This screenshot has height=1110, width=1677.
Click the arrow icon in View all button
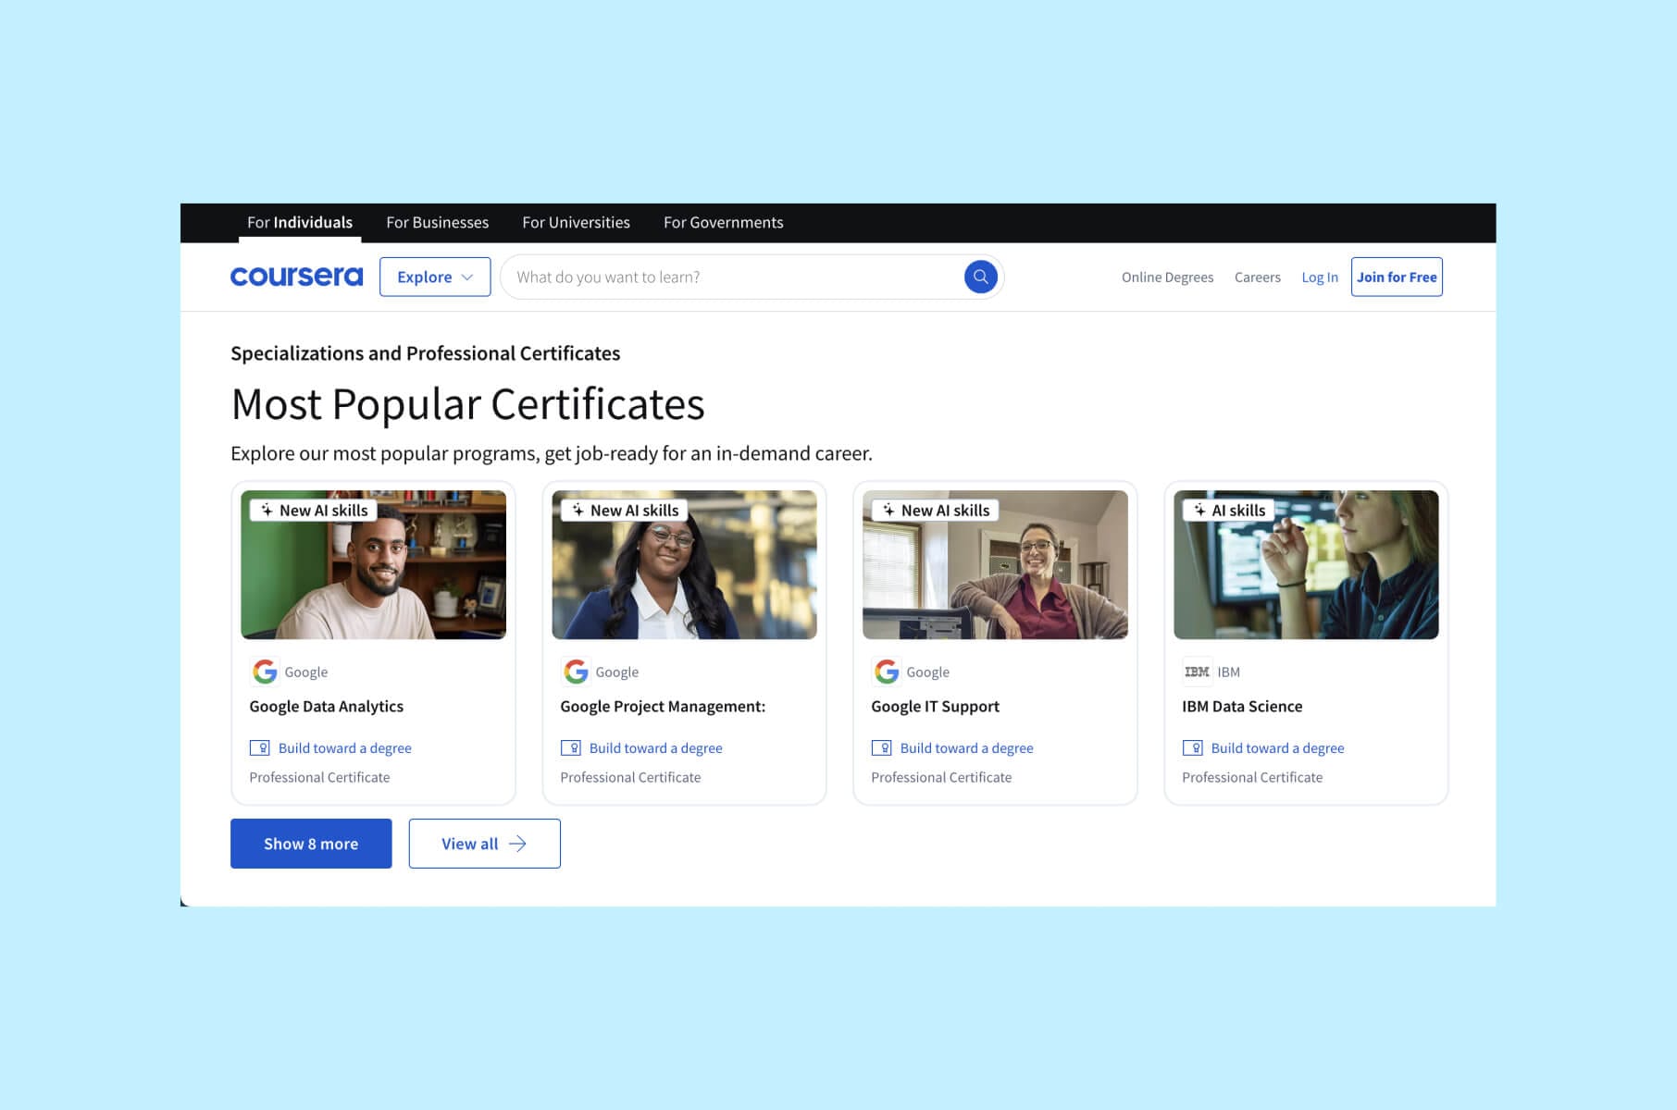tap(517, 844)
